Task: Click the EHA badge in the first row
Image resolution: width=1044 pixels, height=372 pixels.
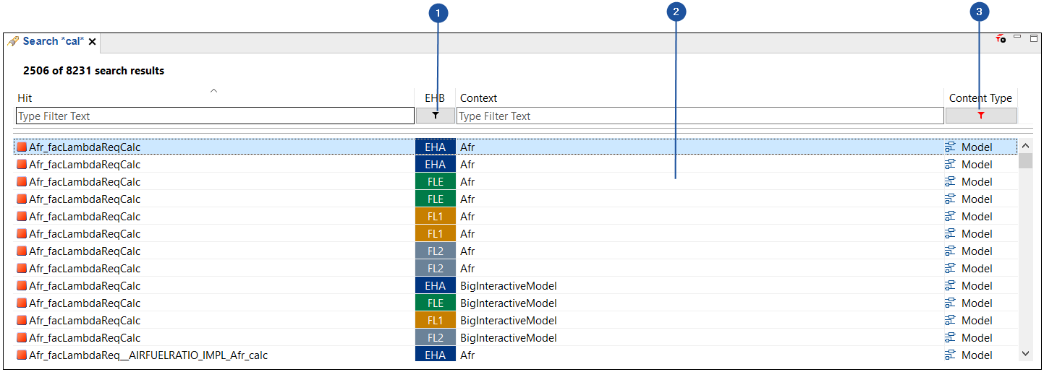Action: point(435,147)
